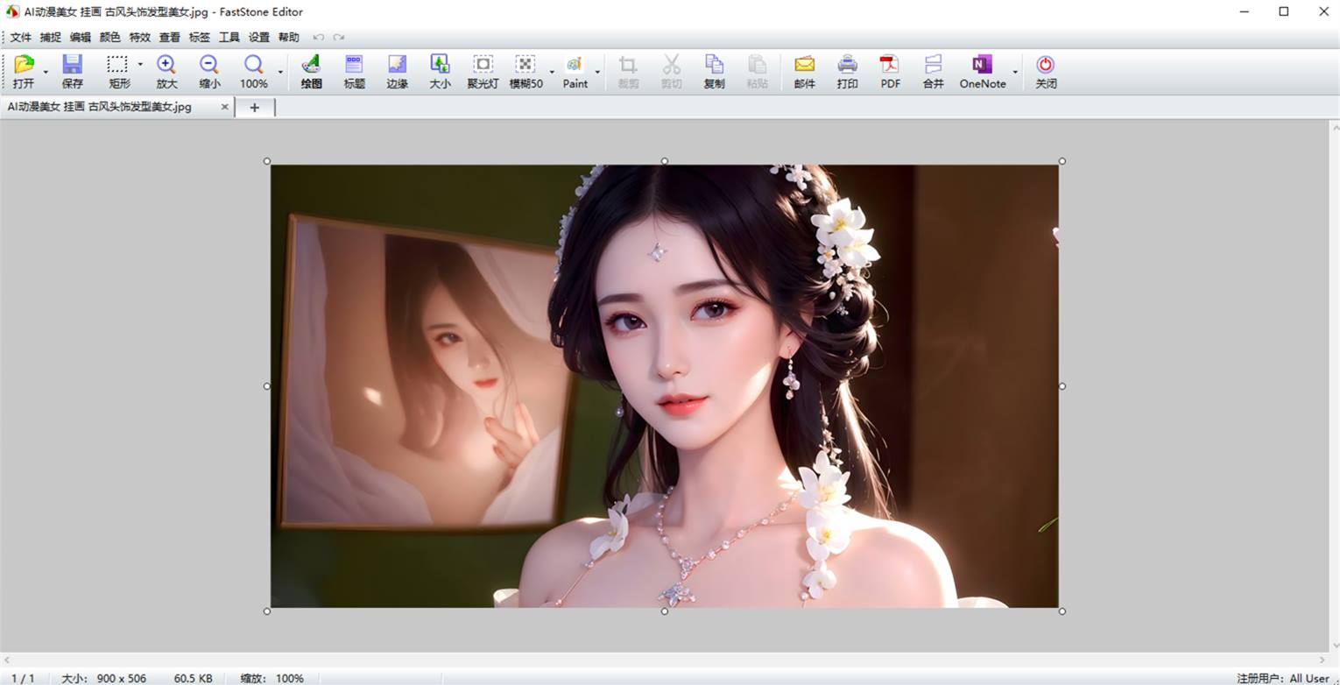Expand the Rectangle (矩形) selection dropdown arrow
Viewport: 1340px width, 685px height.
[x=140, y=65]
